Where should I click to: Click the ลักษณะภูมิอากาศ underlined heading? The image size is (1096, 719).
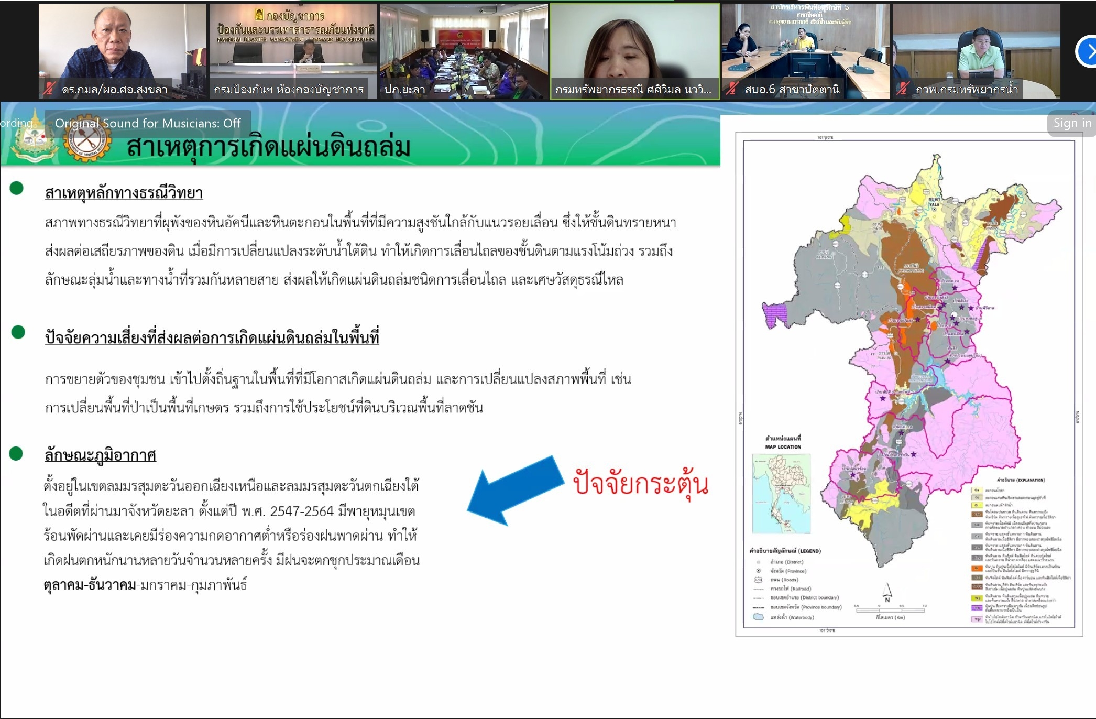(x=100, y=455)
